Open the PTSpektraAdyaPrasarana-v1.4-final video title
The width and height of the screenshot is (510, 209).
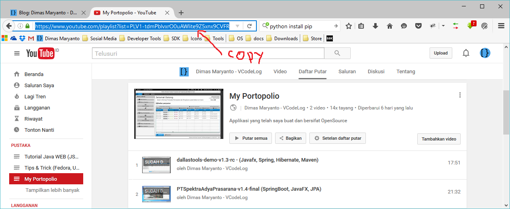(x=249, y=189)
